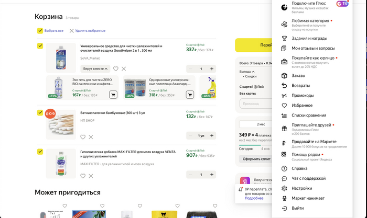Deselect the bamboo cotton swabs checkbox
367x218 pixels.
coord(40,112)
